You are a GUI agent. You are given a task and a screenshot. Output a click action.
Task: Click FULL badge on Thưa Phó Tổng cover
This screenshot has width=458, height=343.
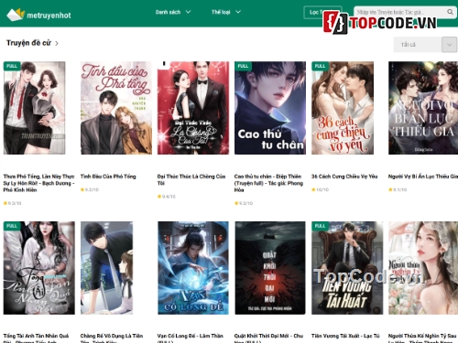pyautogui.click(x=12, y=66)
